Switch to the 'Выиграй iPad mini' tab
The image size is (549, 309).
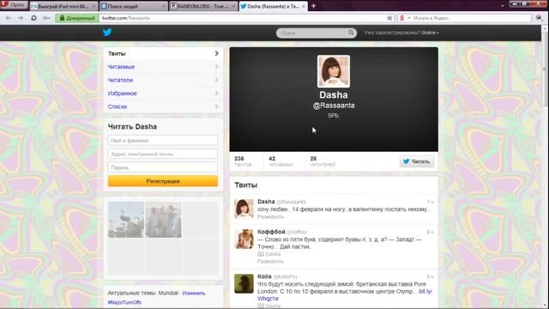[x=63, y=6]
